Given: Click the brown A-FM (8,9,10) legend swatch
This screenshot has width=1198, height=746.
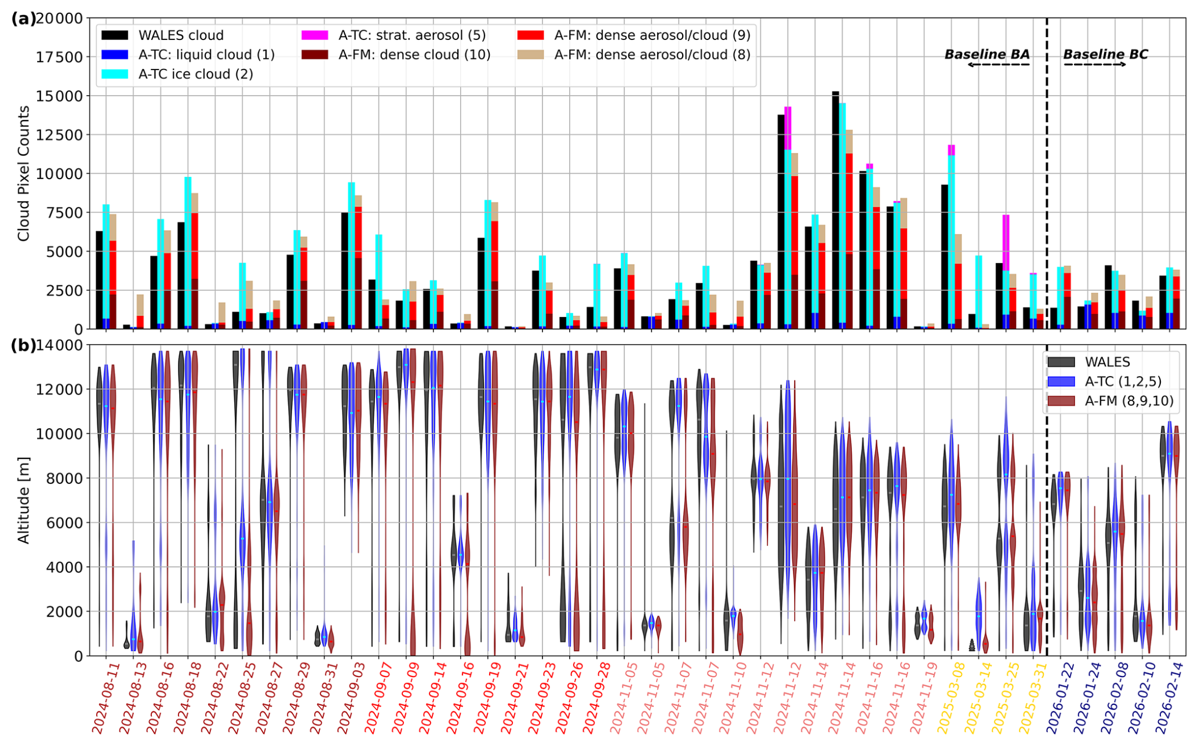Looking at the screenshot, I should click(1061, 401).
